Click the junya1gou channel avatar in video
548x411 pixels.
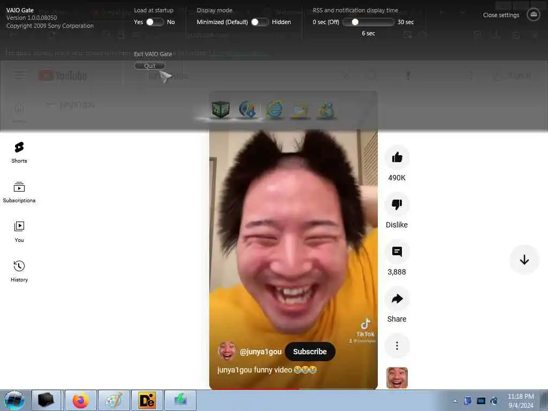[x=226, y=351]
